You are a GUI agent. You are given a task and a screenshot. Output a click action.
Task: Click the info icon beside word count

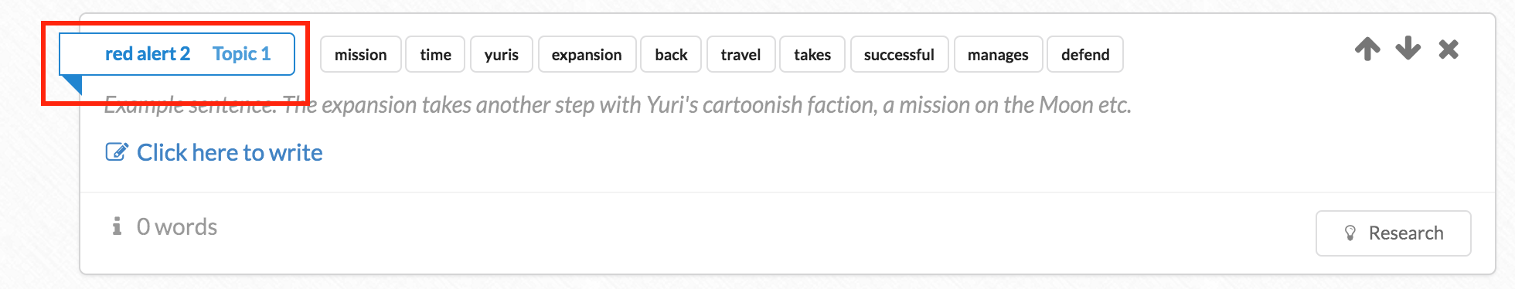(x=117, y=226)
